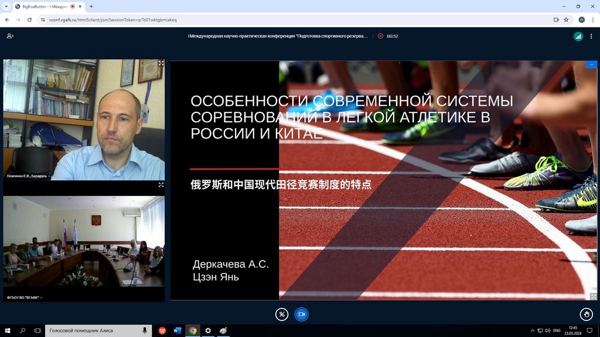Bookmark this page with star icon
This screenshot has height=337, width=600.
pos(566,19)
